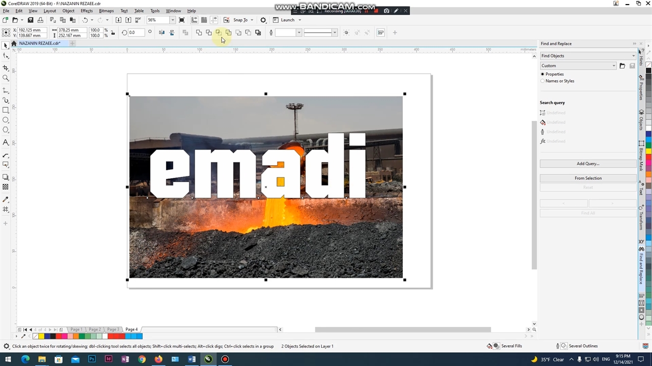Screen dimensions: 652x366
Task: Select the Eyedropper tool
Action: 6,200
